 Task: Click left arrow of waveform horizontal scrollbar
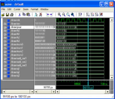point(58,92)
